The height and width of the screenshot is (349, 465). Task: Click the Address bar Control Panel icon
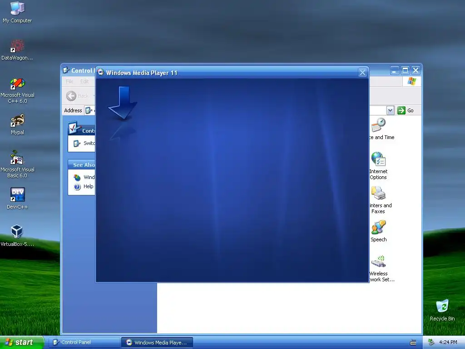[89, 110]
